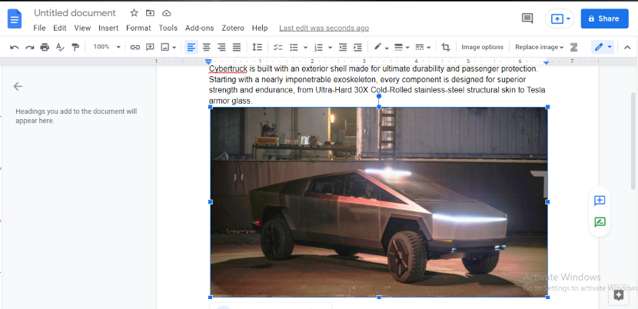This screenshot has height=309, width=638.
Task: Open the Tools menu
Action: [x=168, y=28]
